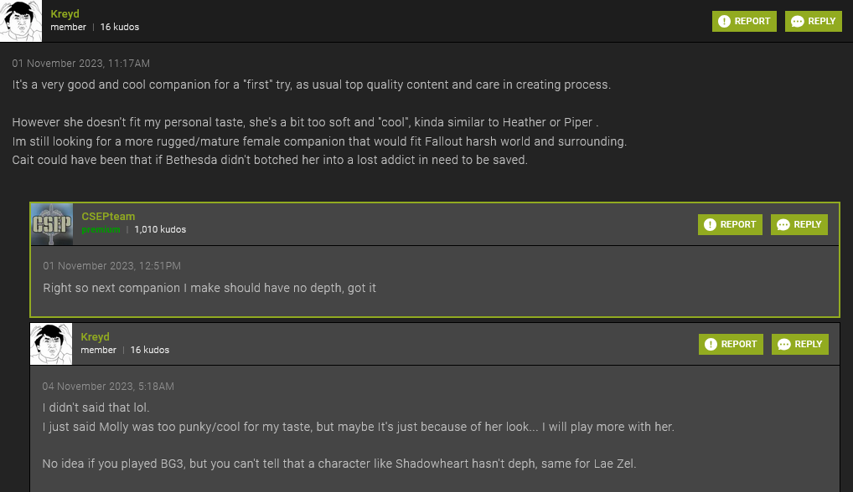Report Kreyd's top comment

(x=744, y=21)
